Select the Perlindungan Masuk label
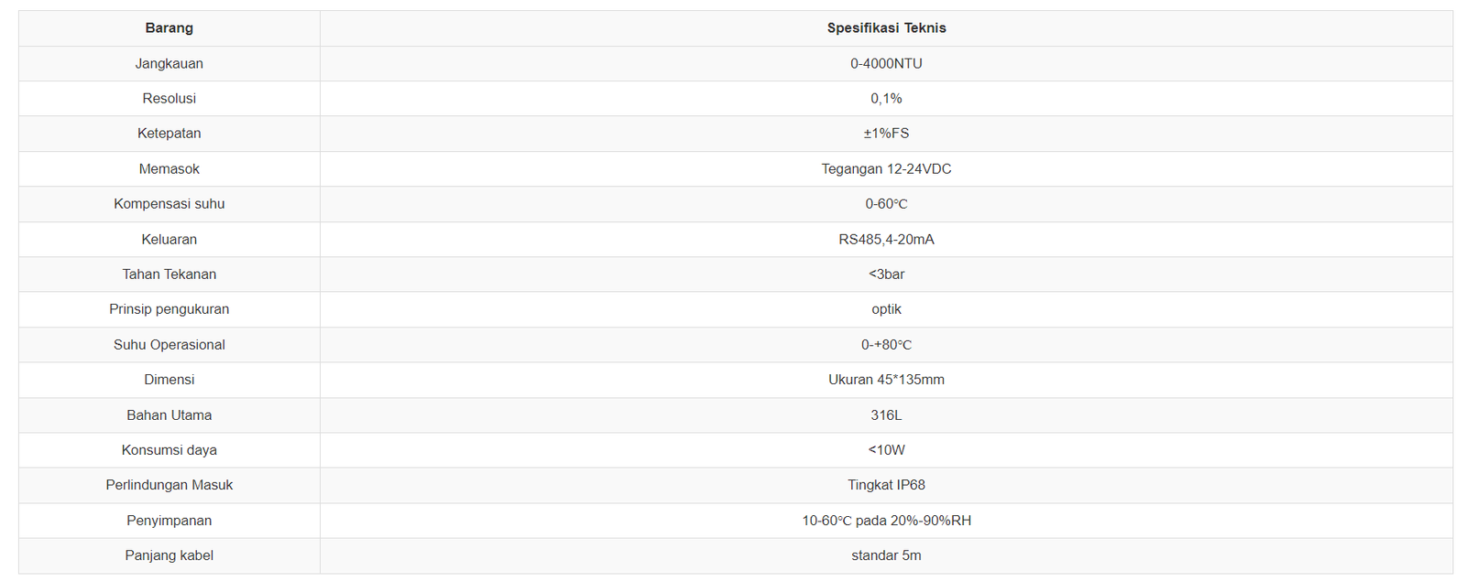The width and height of the screenshot is (1466, 581). (x=170, y=485)
